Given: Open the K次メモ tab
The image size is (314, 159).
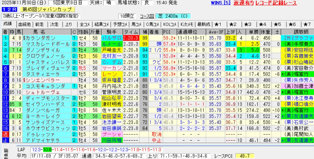Looking at the screenshot, I should (187, 24).
